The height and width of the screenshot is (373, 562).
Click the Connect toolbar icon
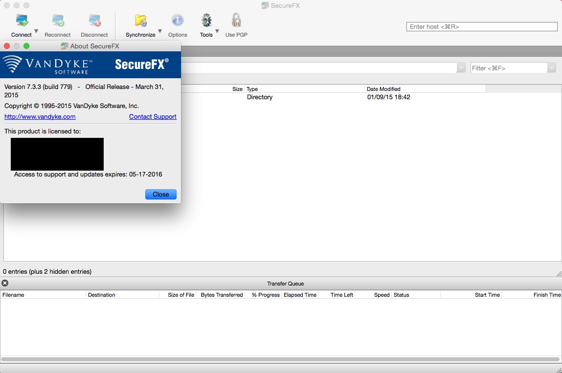(22, 21)
